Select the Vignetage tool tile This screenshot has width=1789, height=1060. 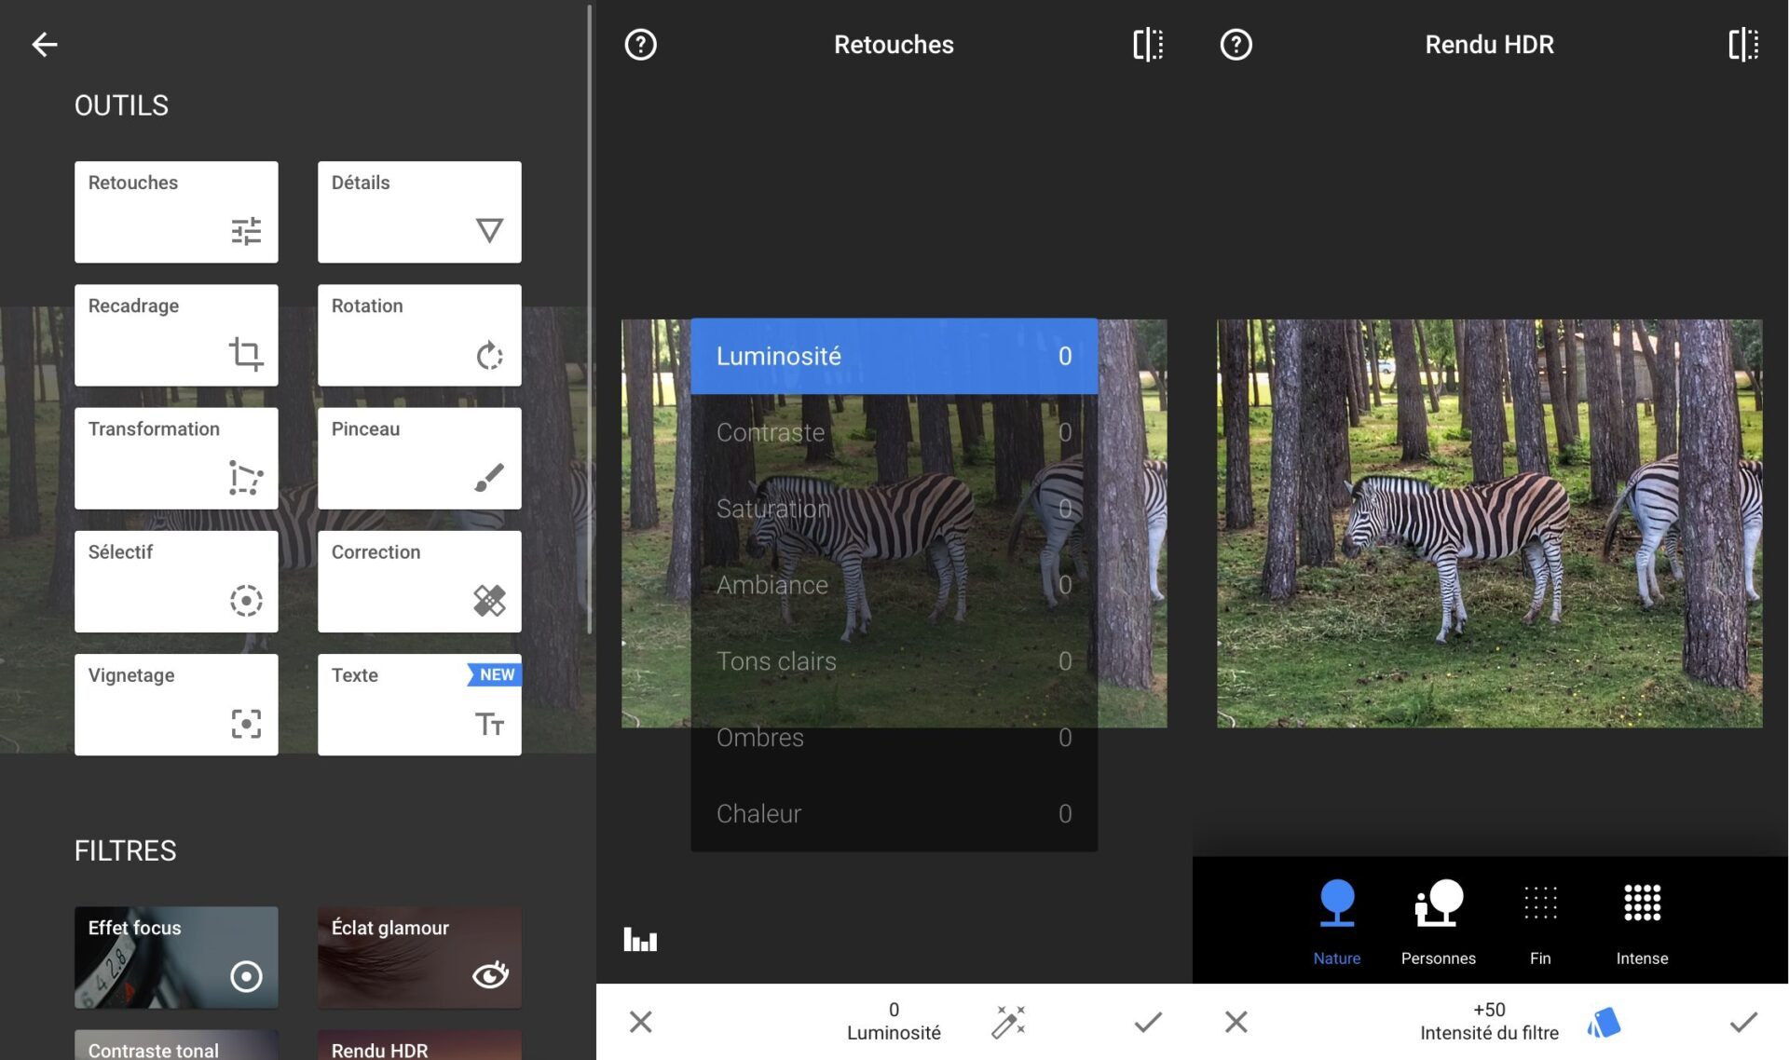pyautogui.click(x=176, y=704)
